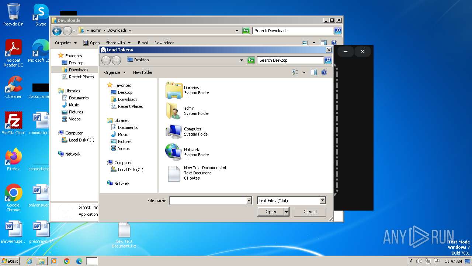
Task: Select Pictures library in Load Tokens navigation
Action: (x=125, y=141)
